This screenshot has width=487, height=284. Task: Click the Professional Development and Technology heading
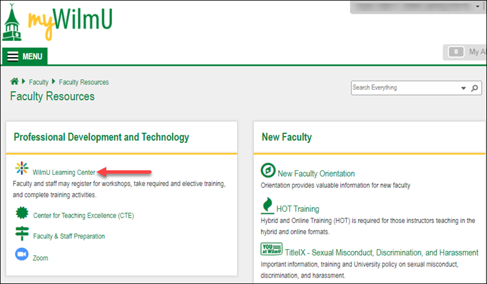click(x=101, y=137)
